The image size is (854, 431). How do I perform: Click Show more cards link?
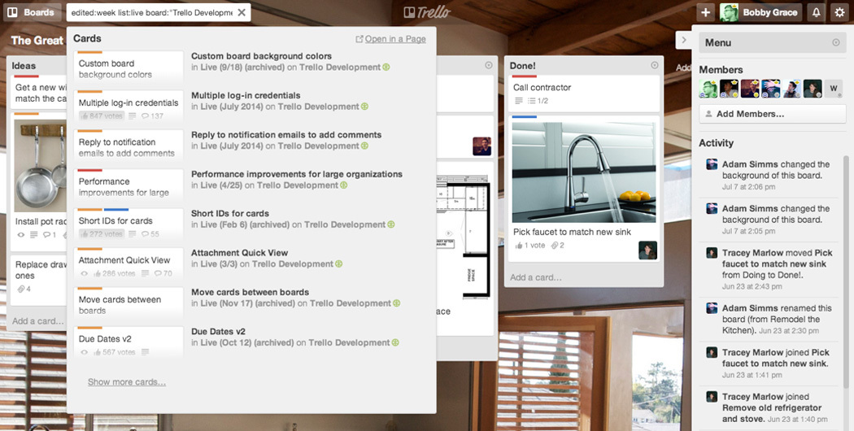click(x=127, y=382)
